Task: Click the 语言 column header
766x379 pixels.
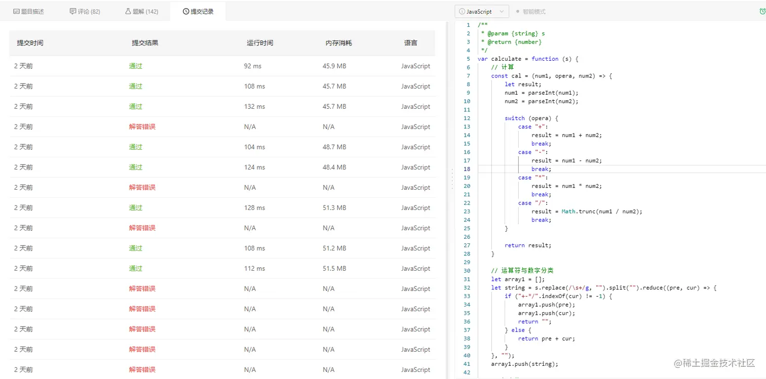Action: [x=410, y=43]
